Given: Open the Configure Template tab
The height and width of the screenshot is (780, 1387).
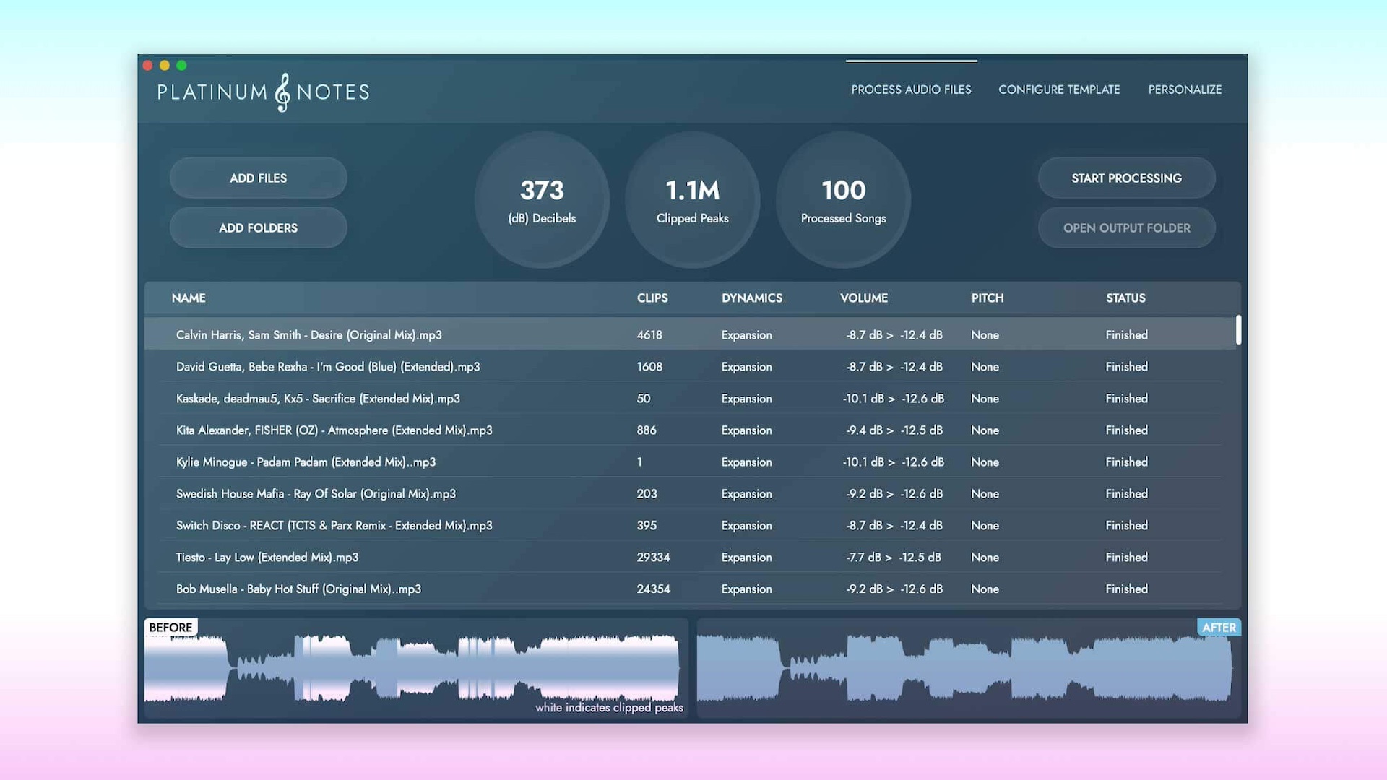Looking at the screenshot, I should [1059, 90].
